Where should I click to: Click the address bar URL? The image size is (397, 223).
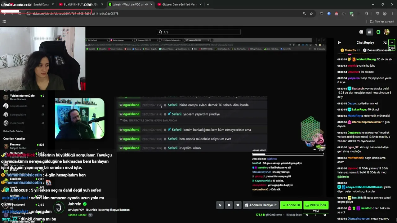(x=75, y=14)
